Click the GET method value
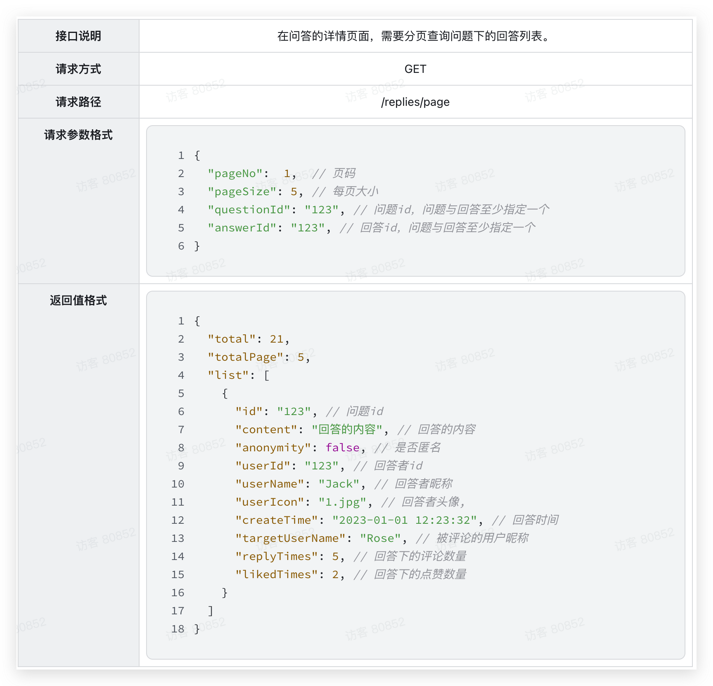The width and height of the screenshot is (713, 686). 415,69
